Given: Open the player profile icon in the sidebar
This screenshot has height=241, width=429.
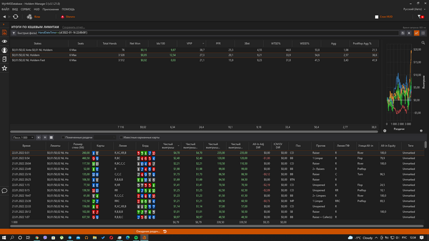Looking at the screenshot, I should pos(4,50).
